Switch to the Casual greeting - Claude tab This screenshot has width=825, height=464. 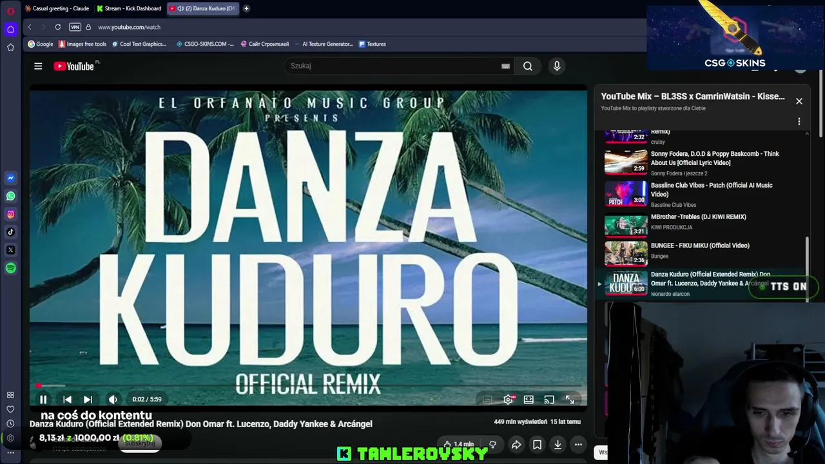tap(57, 8)
